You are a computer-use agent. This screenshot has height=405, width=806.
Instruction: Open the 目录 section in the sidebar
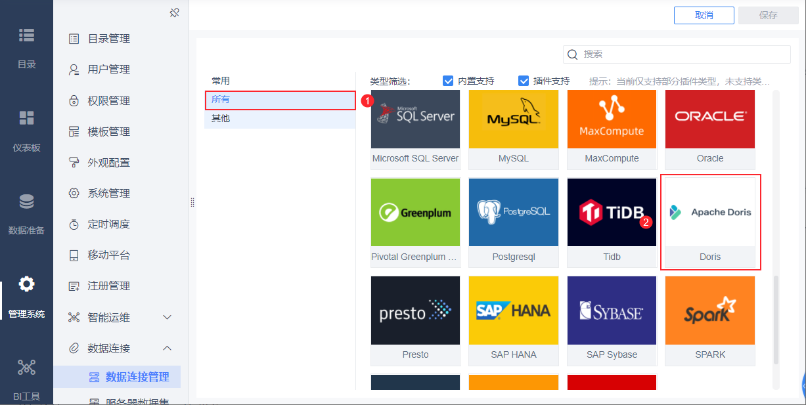click(26, 48)
